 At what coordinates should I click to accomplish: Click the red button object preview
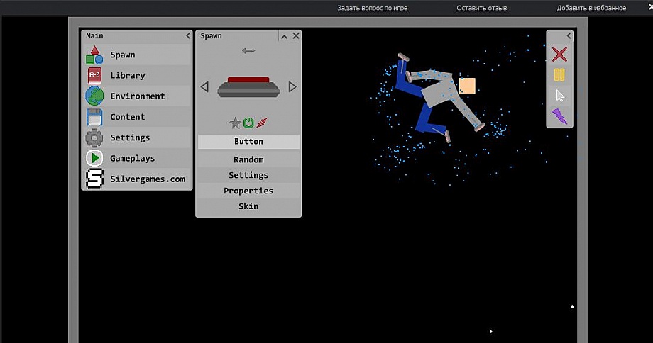point(248,87)
